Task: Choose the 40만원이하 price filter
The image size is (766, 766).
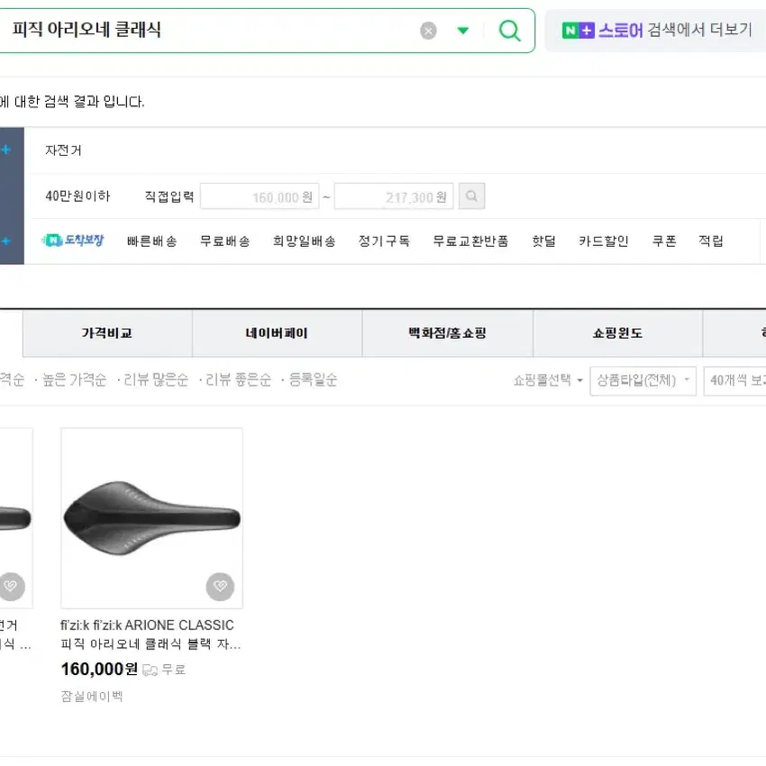Action: (x=78, y=196)
